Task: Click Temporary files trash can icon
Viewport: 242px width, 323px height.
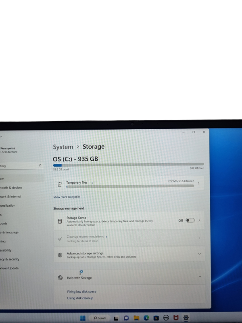Action: [60, 185]
